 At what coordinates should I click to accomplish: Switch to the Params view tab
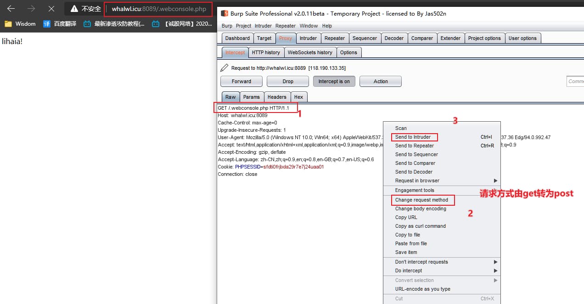pyautogui.click(x=251, y=97)
